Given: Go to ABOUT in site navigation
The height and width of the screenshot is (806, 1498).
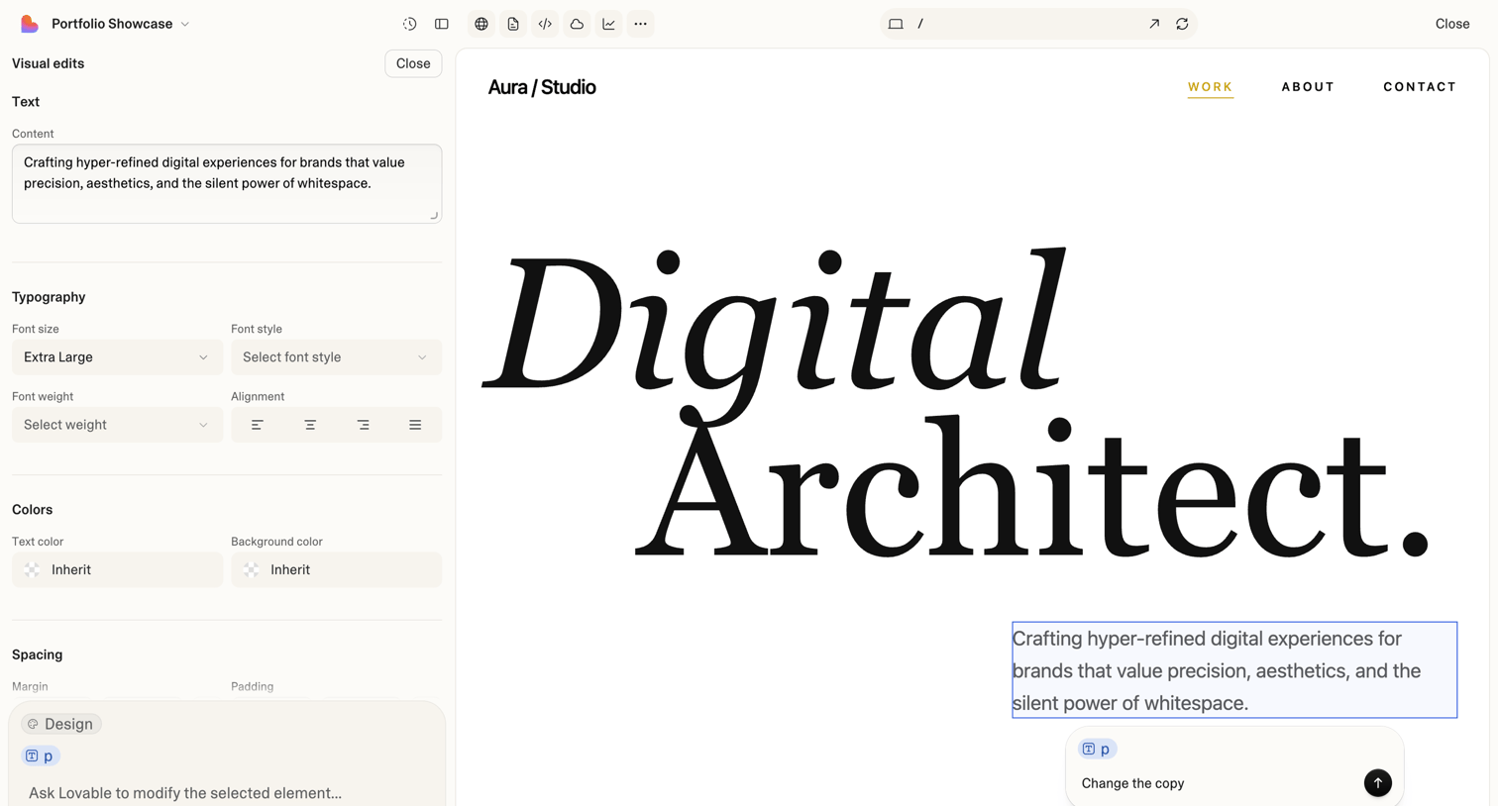Looking at the screenshot, I should 1308,87.
